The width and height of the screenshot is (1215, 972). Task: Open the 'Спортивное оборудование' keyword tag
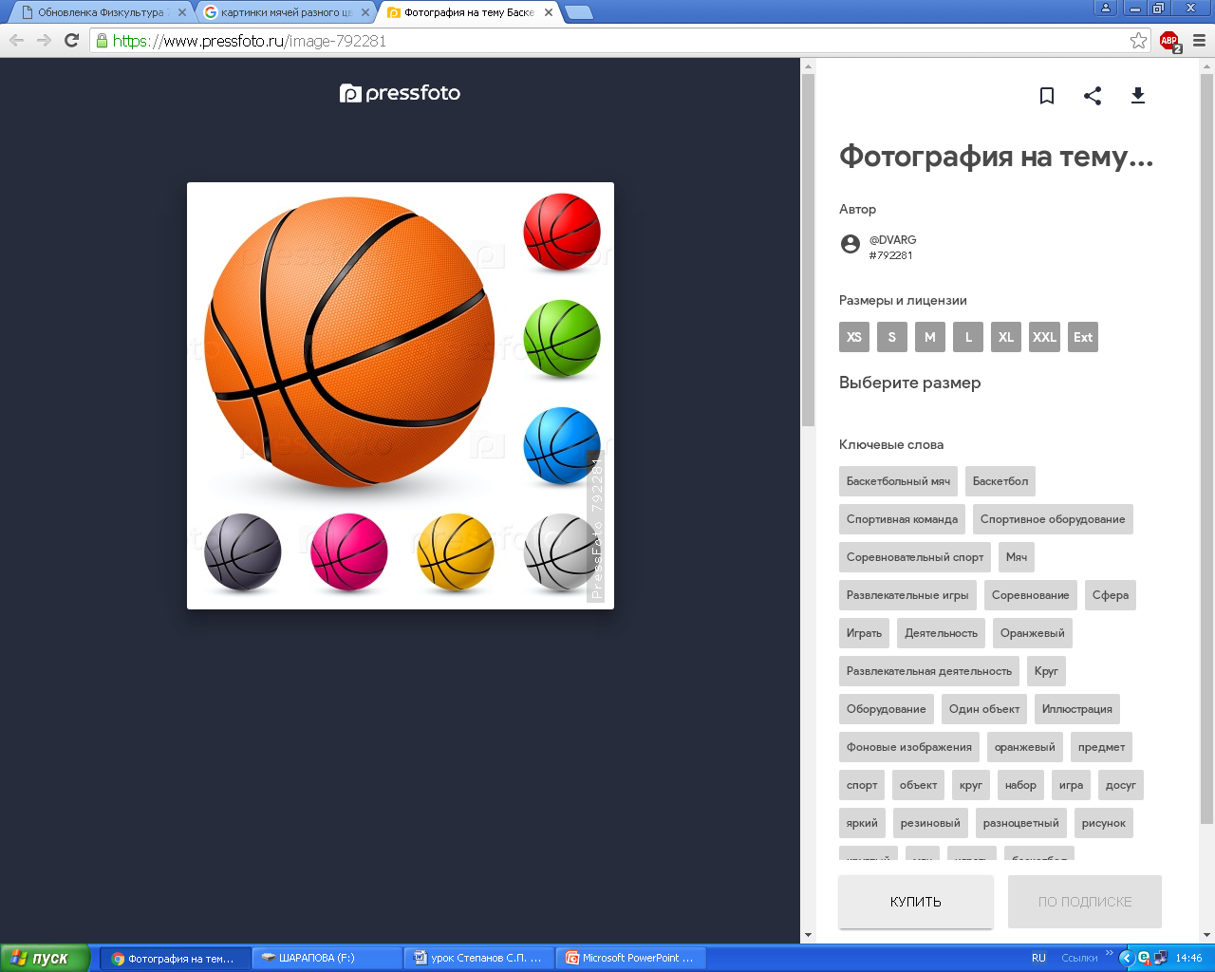(x=1053, y=519)
